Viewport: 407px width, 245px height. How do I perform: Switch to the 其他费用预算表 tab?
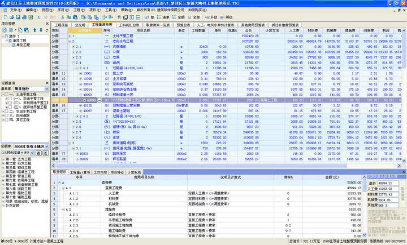point(253,25)
